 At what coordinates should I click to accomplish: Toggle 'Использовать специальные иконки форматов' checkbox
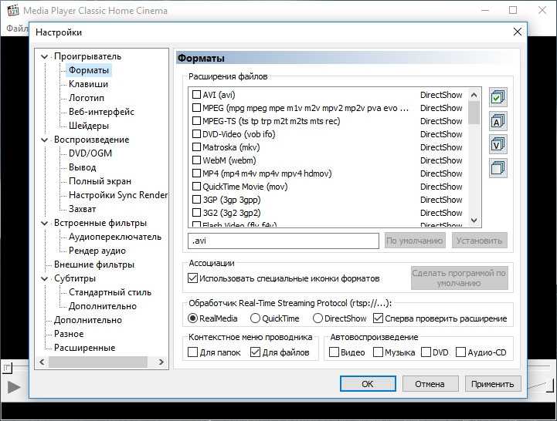[192, 278]
